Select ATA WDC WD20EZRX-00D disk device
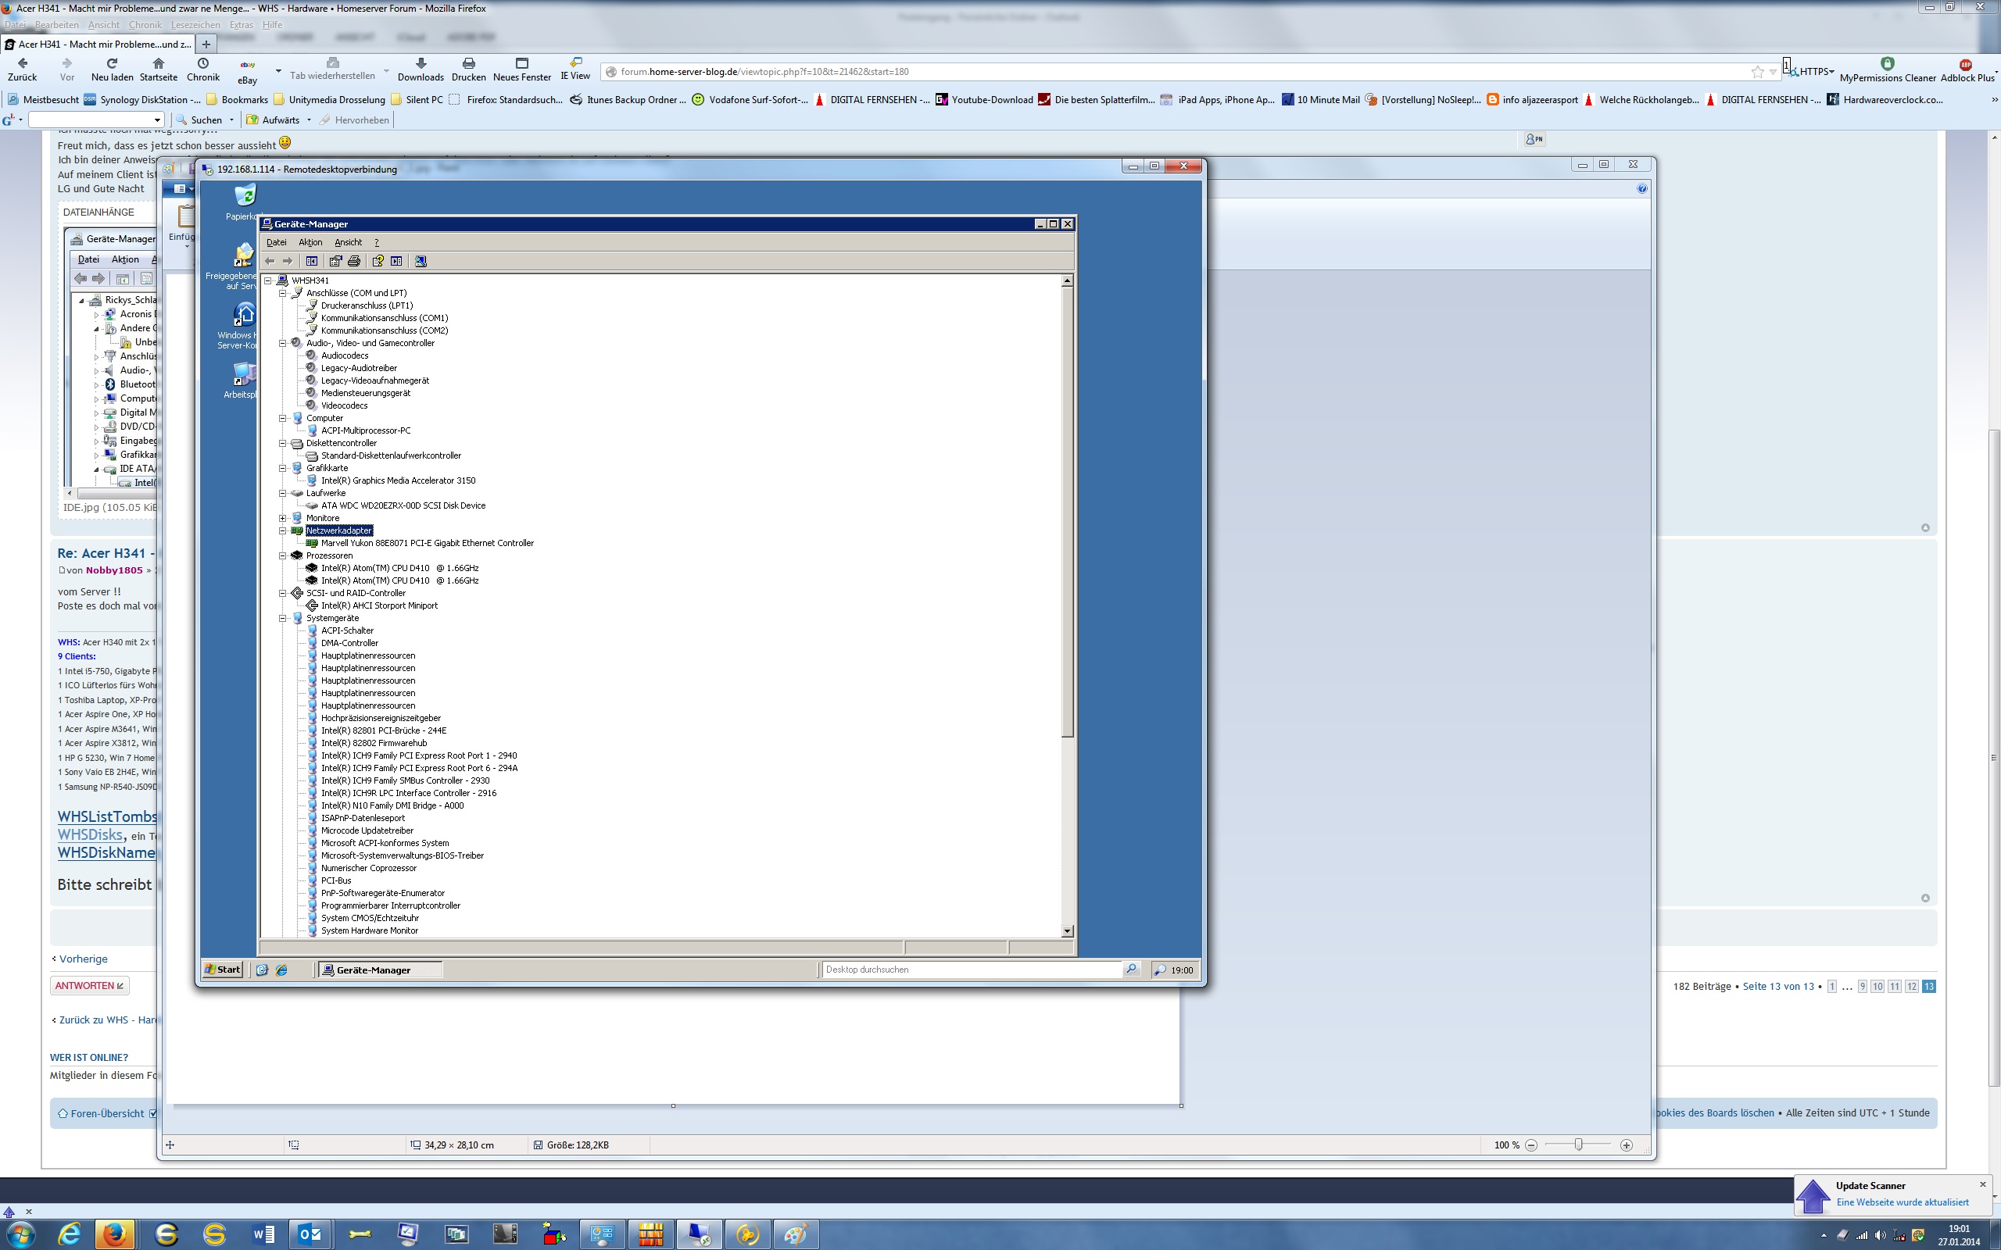The image size is (2001, 1250). pyautogui.click(x=403, y=505)
